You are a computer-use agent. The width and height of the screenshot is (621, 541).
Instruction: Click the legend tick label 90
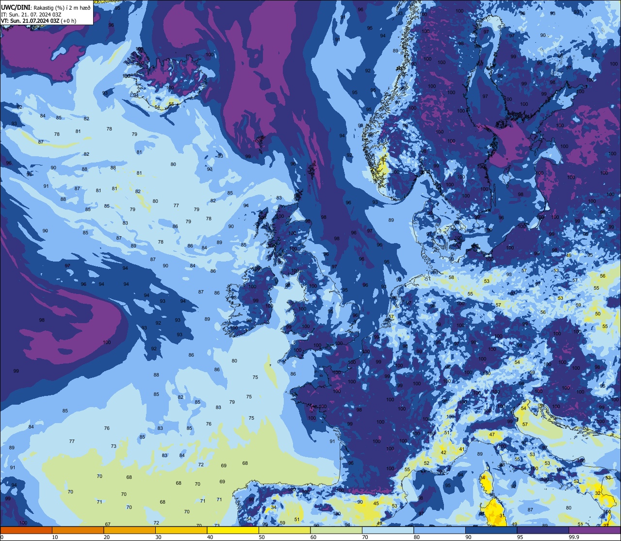(468, 537)
